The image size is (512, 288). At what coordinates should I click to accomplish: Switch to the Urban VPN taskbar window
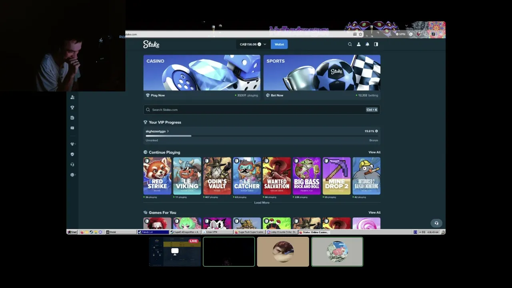(x=218, y=232)
